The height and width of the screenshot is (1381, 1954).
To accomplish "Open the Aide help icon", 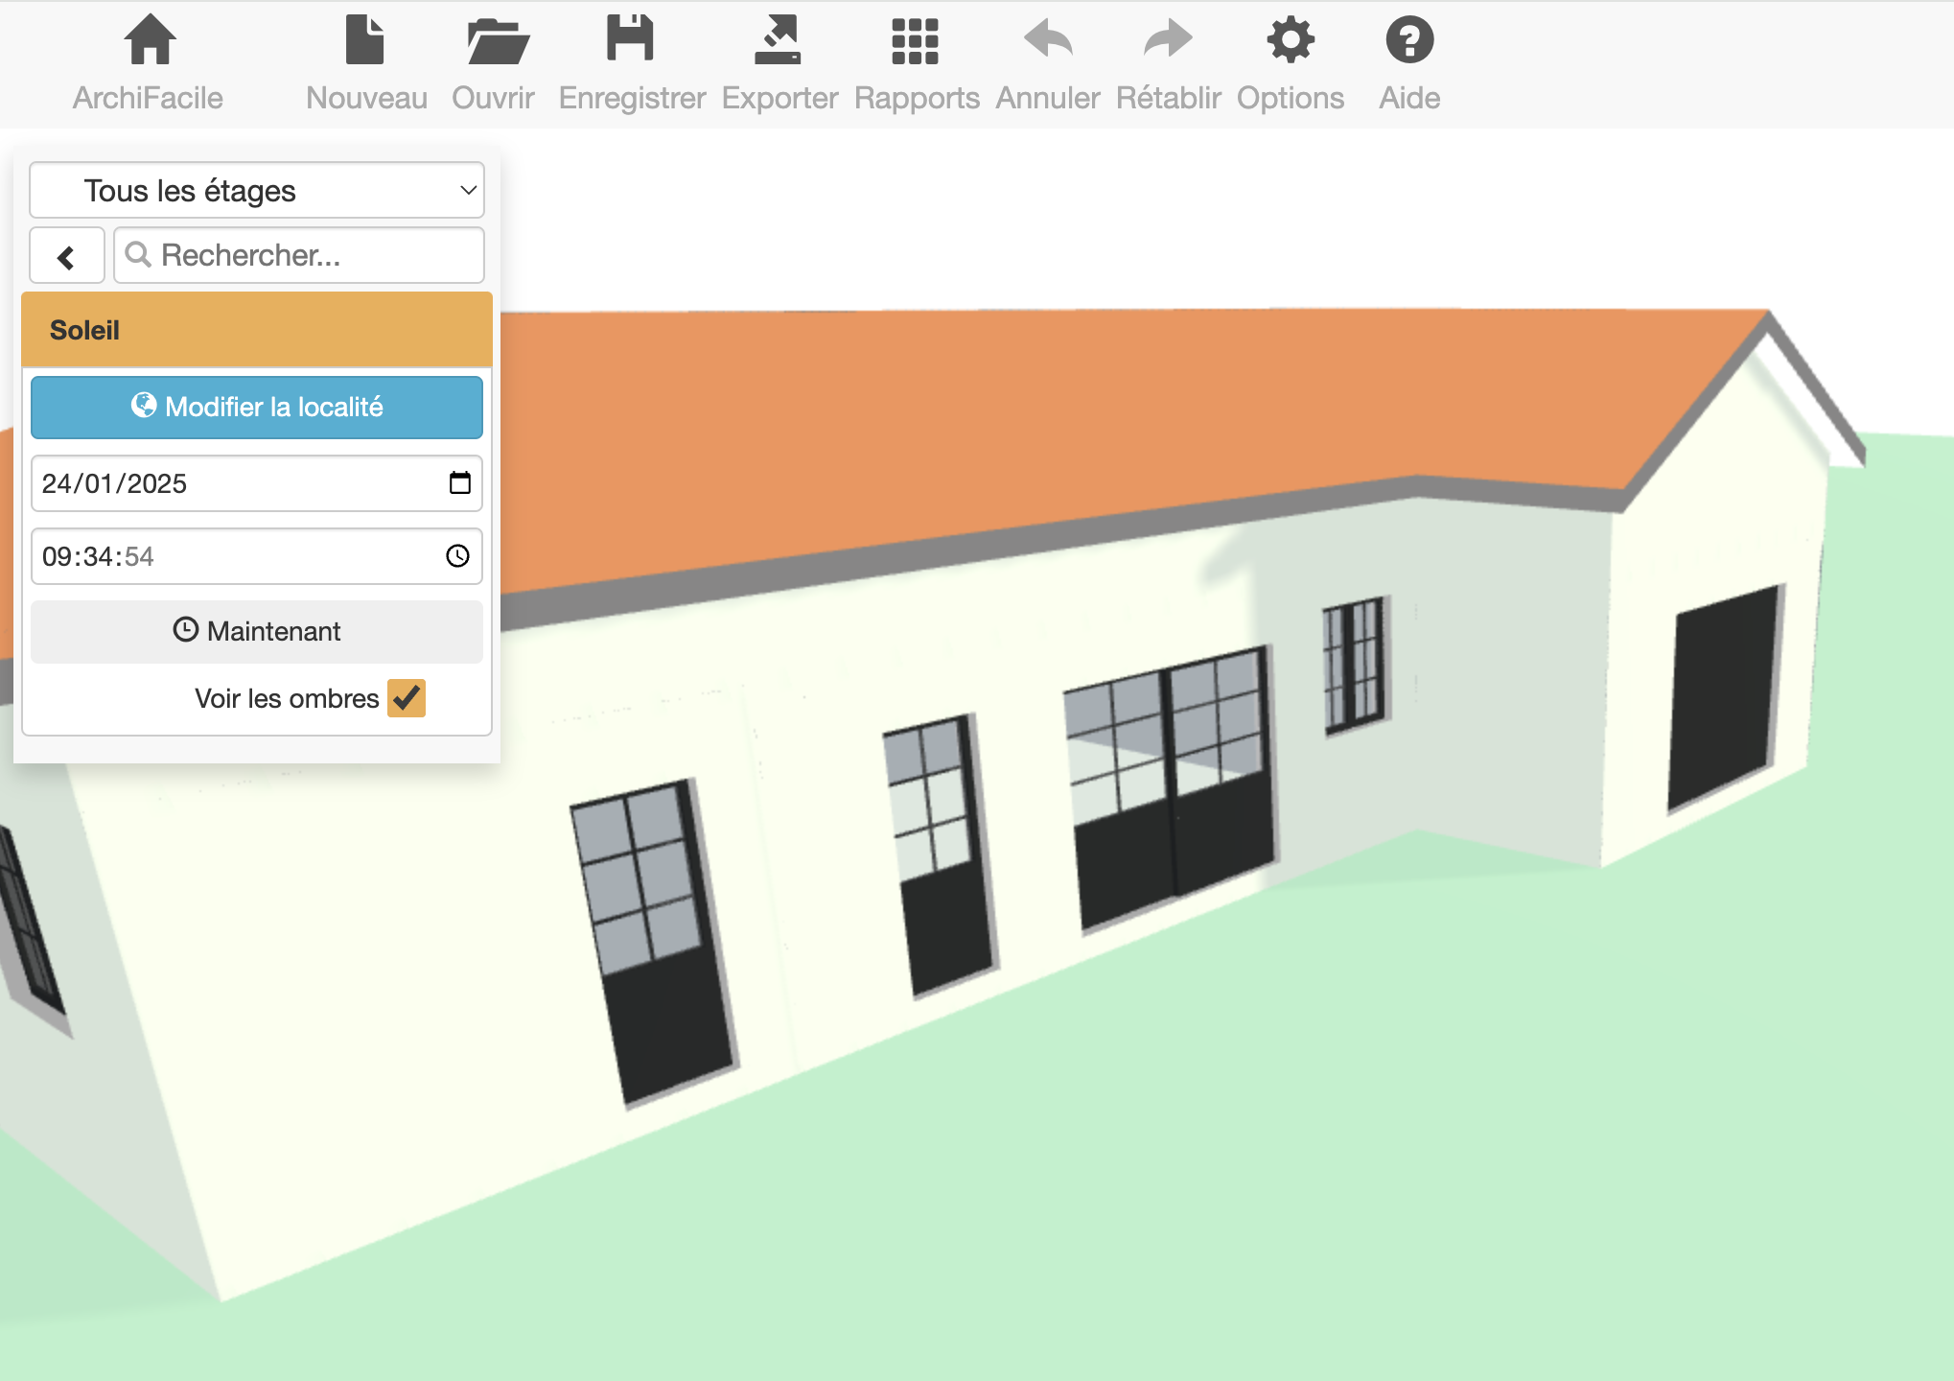I will coord(1409,40).
